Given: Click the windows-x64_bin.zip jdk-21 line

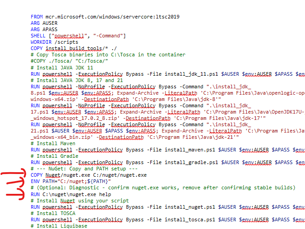Looking at the screenshot, I should tap(135, 137).
